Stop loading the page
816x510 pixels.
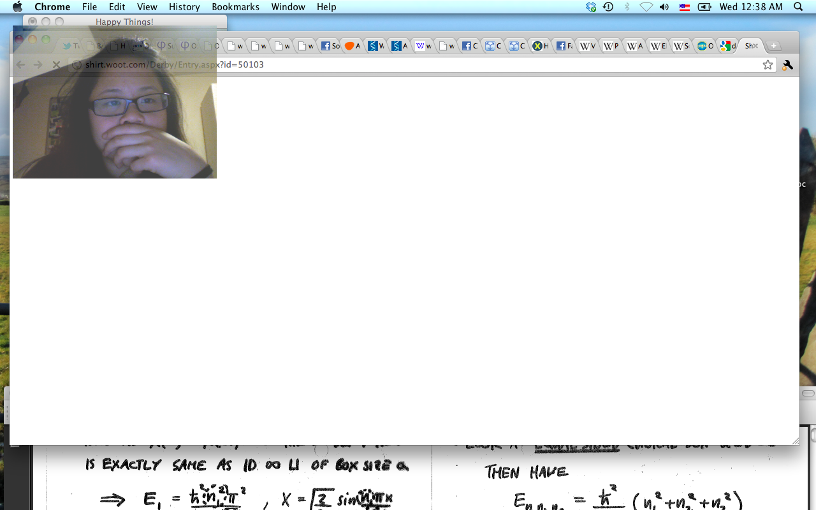point(55,64)
